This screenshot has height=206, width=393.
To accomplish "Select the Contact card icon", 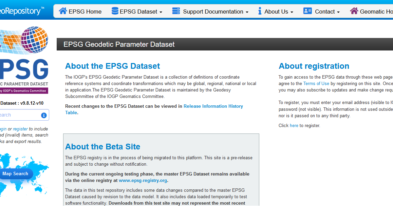I will click(x=307, y=11).
